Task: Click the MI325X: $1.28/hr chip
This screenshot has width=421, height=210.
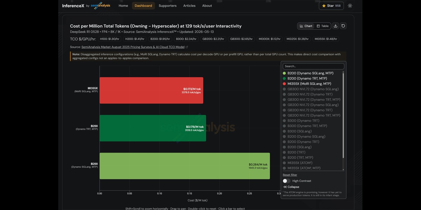Action: (x=298, y=39)
